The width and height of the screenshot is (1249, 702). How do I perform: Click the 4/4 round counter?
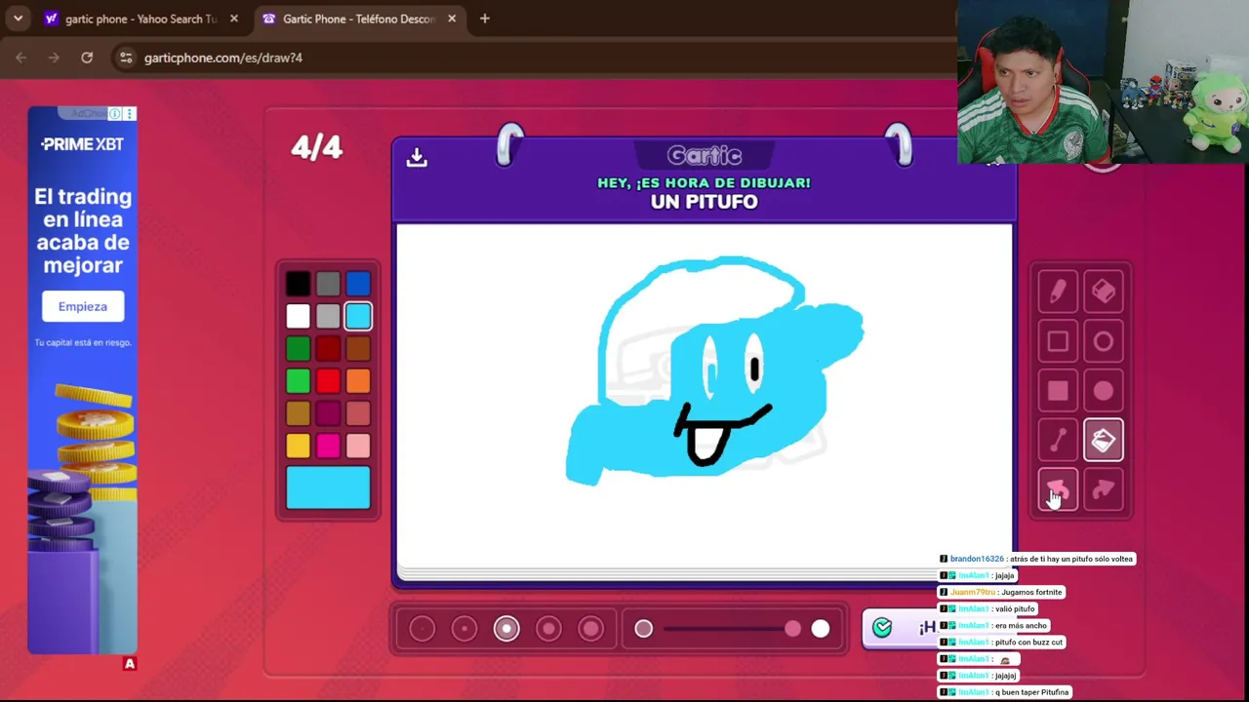317,147
